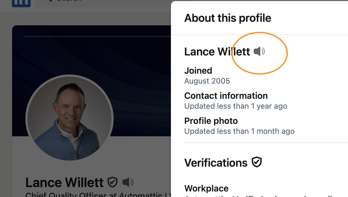Click the Chief Quality Officer headline text
The width and height of the screenshot is (348, 197).
97,195
